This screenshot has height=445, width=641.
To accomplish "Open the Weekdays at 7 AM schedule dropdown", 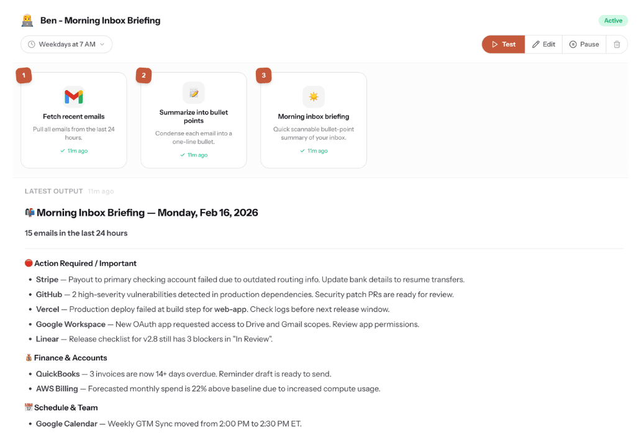I will 66,44.
